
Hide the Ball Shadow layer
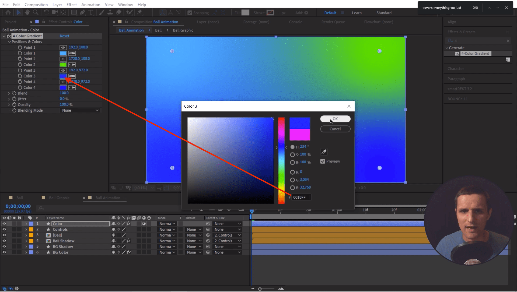point(4,241)
